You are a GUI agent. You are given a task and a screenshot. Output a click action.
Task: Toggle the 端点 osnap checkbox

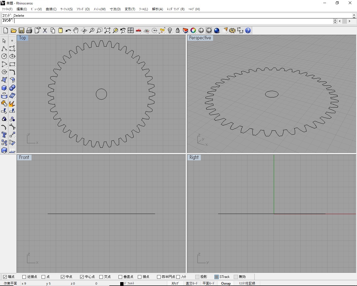click(5, 277)
